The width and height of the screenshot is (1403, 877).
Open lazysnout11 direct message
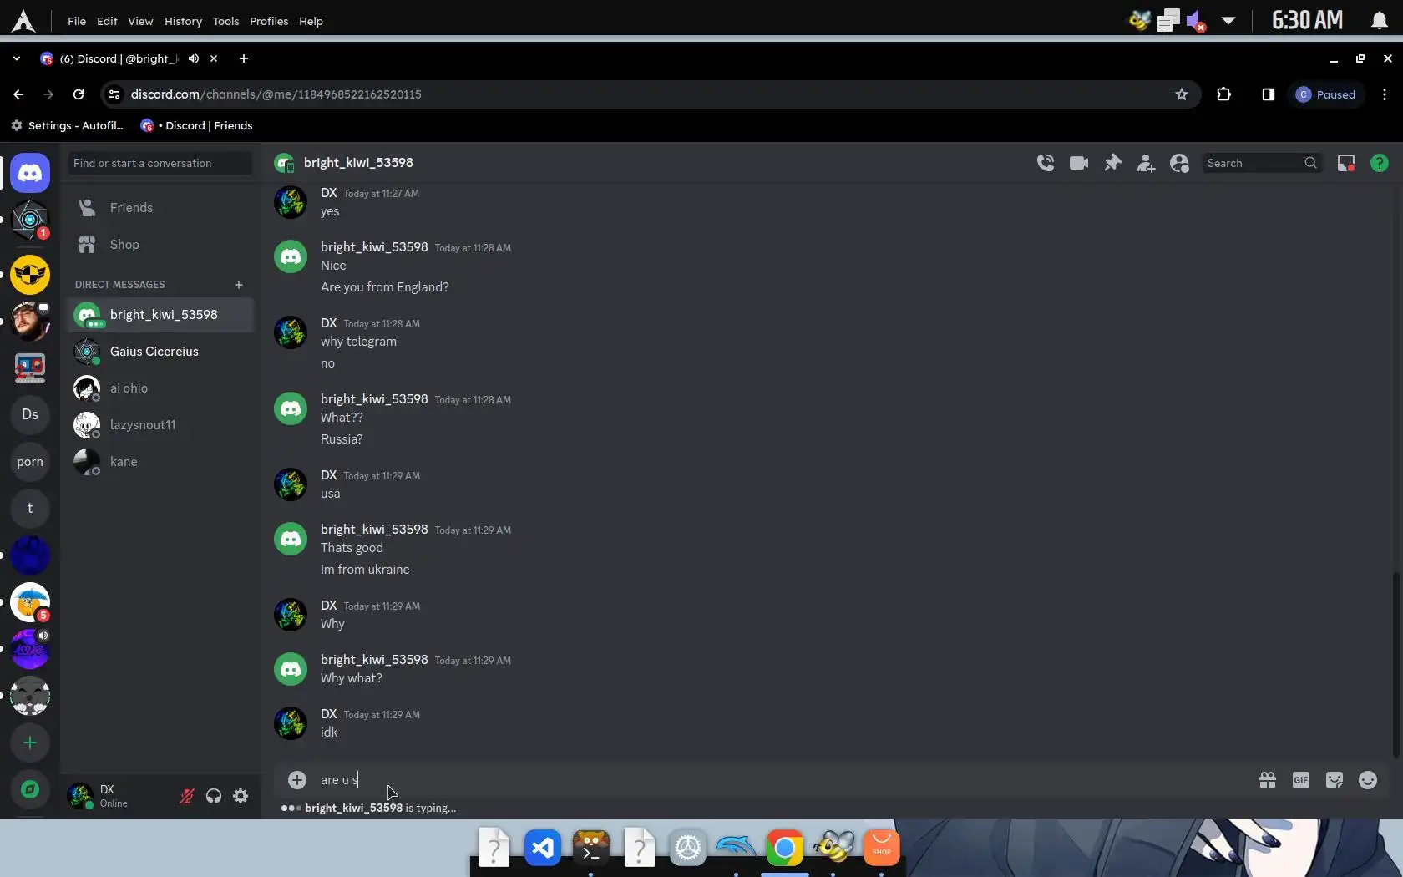point(160,425)
